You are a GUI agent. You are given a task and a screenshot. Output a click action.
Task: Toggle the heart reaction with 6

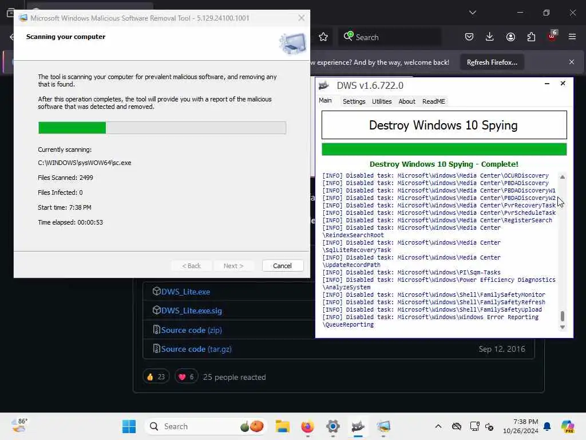click(x=186, y=377)
